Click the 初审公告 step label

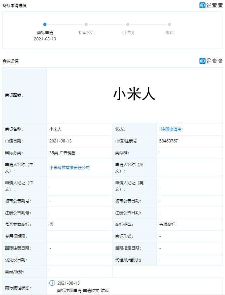(87, 33)
